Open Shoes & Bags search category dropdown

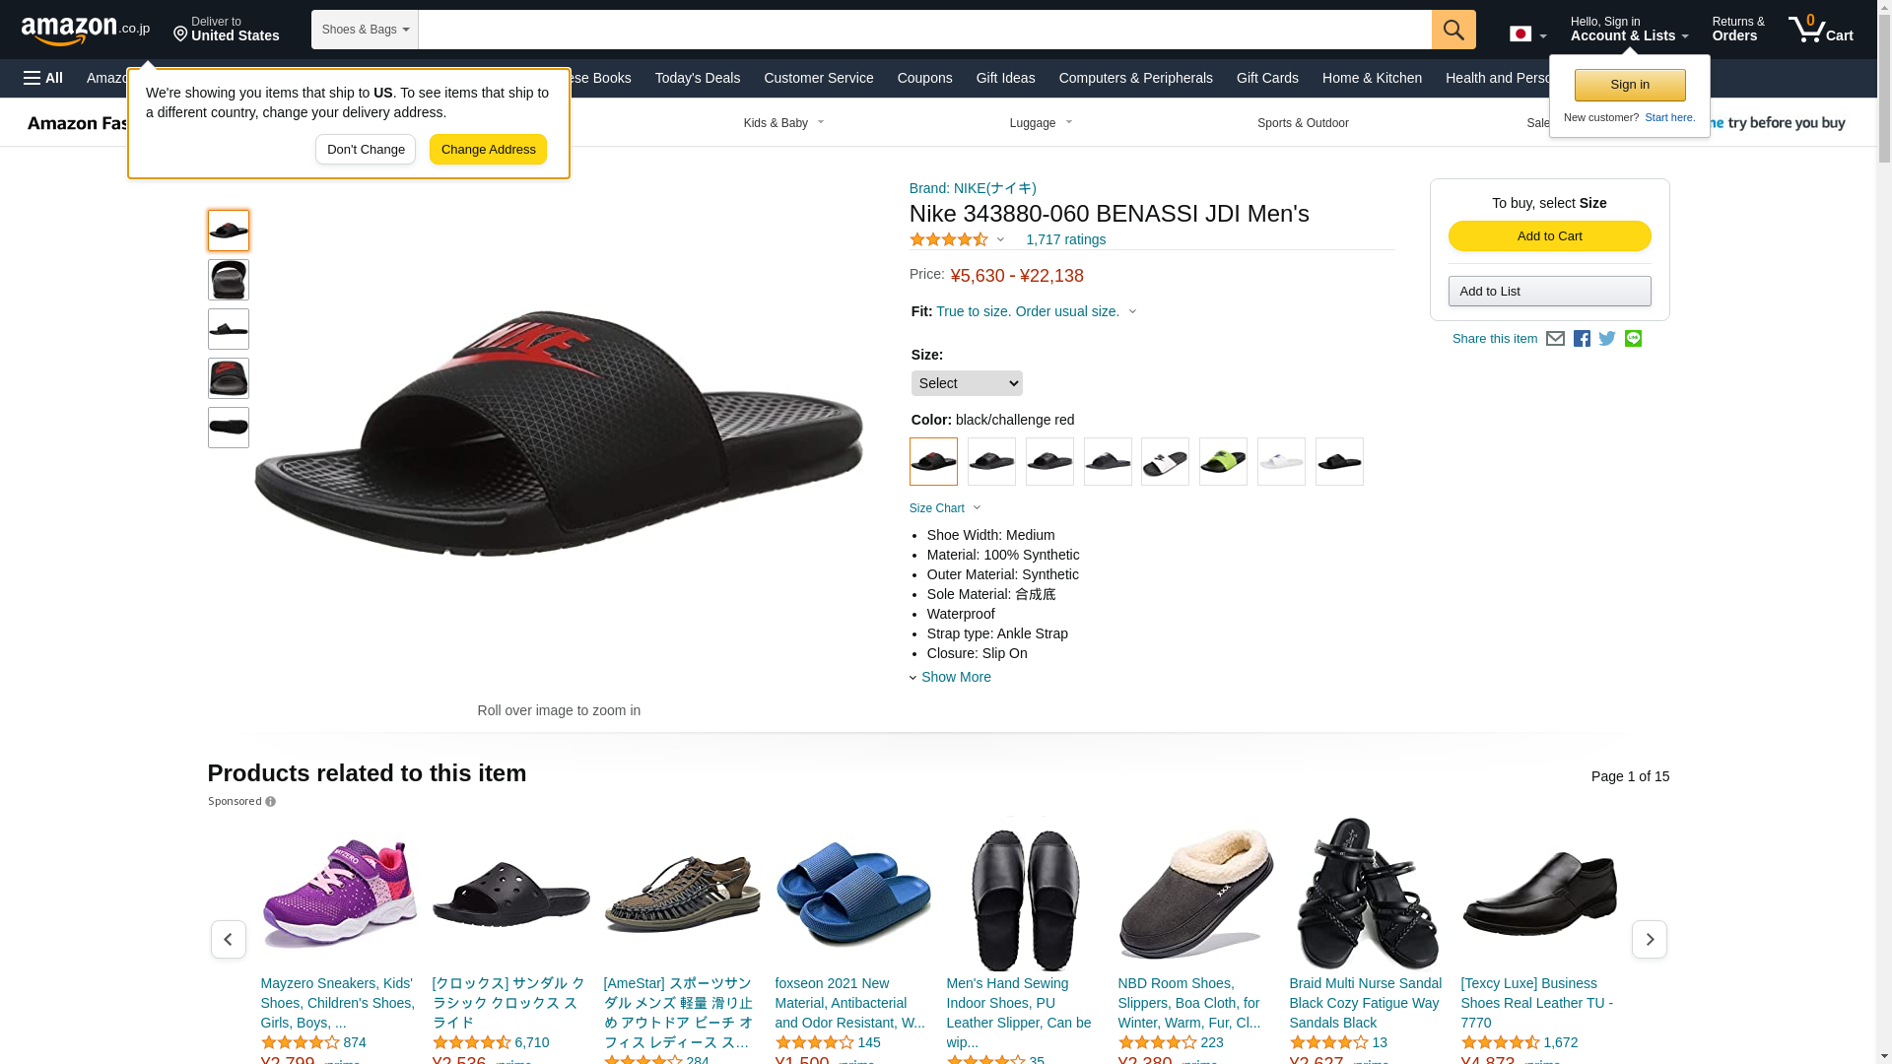[x=365, y=30]
